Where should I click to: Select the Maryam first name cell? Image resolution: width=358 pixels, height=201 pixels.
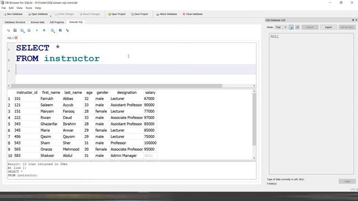pyautogui.click(x=51, y=112)
